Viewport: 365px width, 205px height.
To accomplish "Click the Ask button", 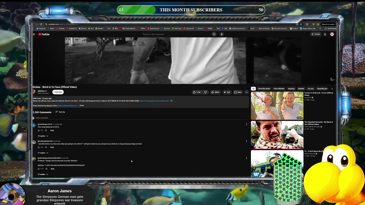I will coord(227,92).
